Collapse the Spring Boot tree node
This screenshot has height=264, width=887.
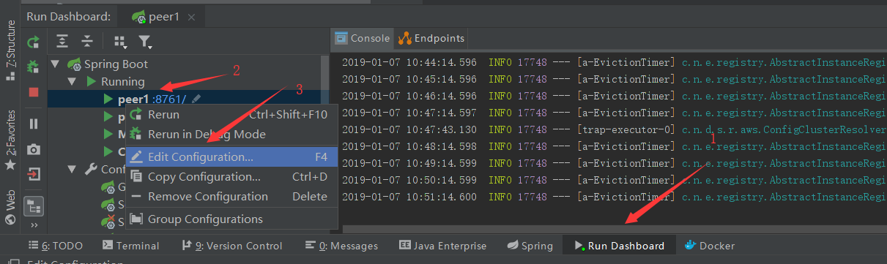[56, 64]
